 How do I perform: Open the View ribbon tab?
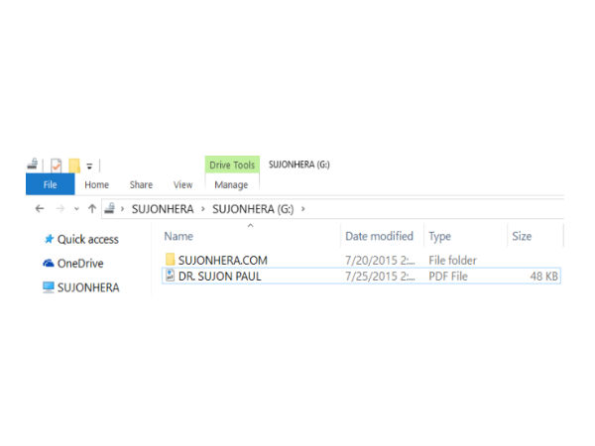coord(182,184)
